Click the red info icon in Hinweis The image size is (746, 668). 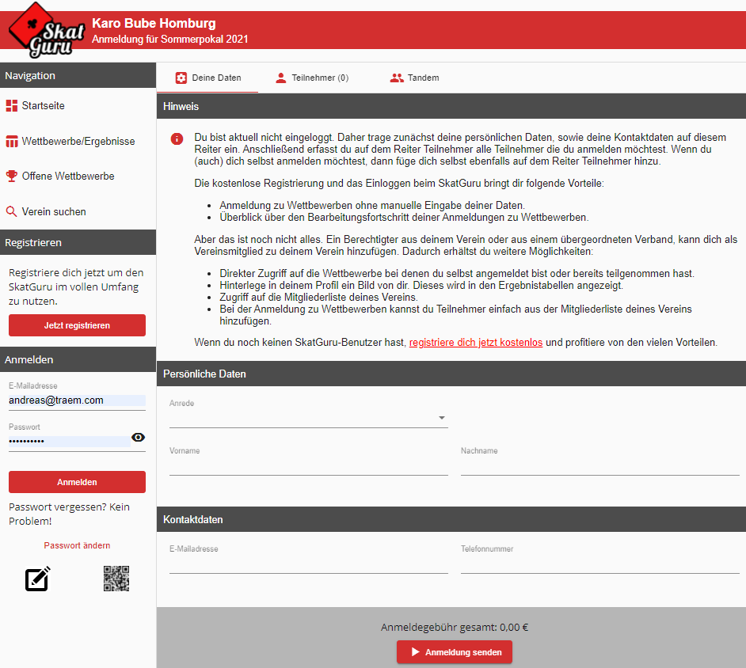(177, 139)
